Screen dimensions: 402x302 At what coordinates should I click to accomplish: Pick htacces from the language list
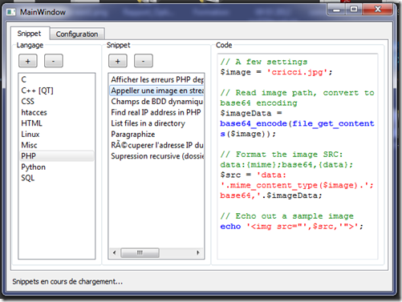point(57,112)
